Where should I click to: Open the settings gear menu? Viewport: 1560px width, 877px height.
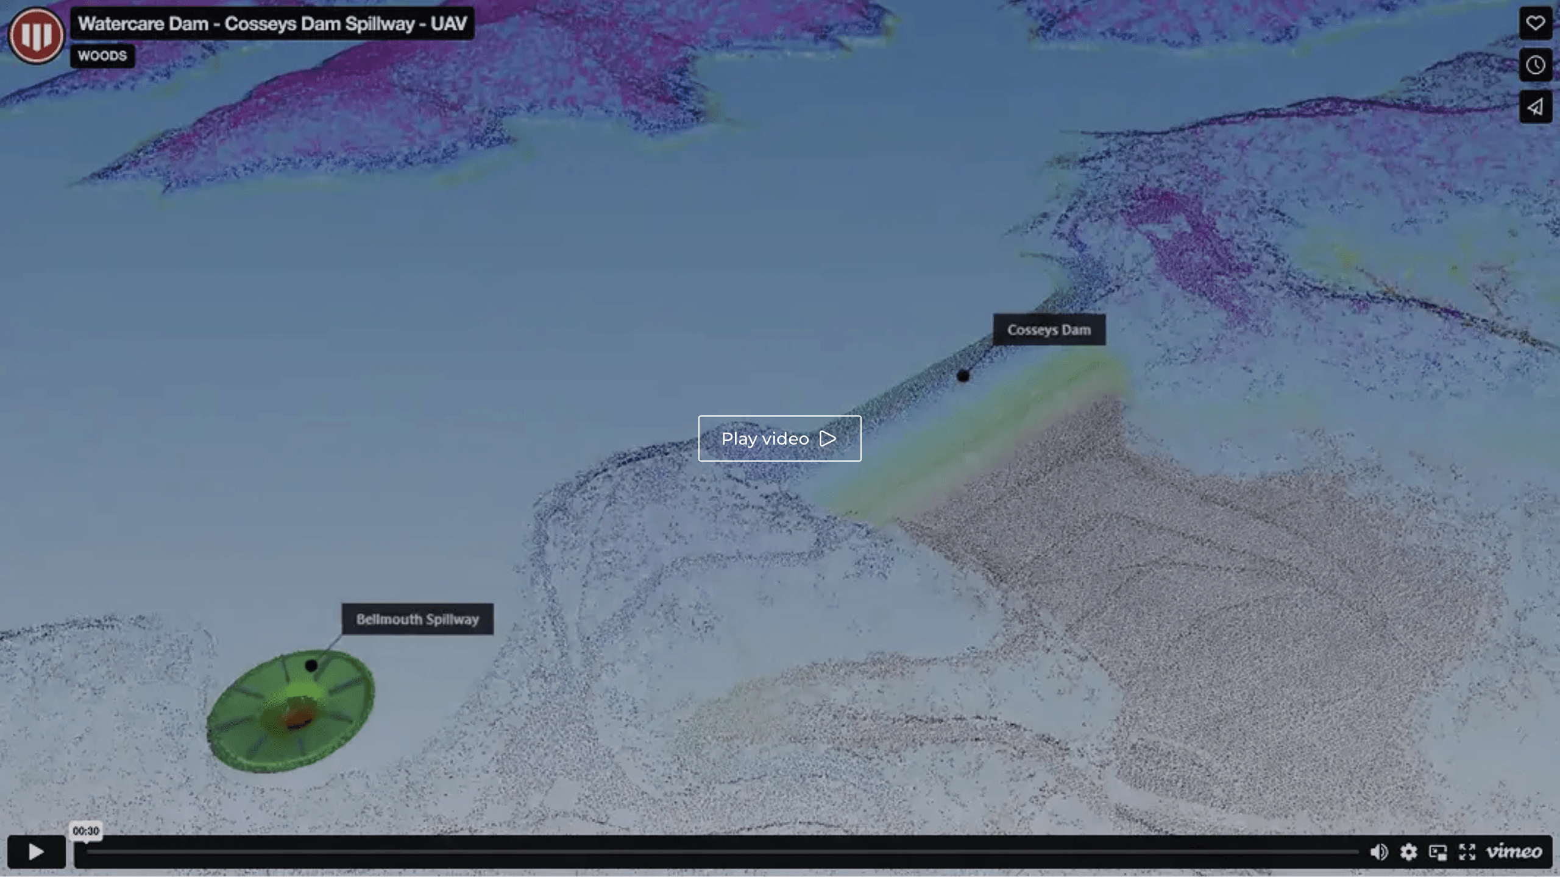1408,851
